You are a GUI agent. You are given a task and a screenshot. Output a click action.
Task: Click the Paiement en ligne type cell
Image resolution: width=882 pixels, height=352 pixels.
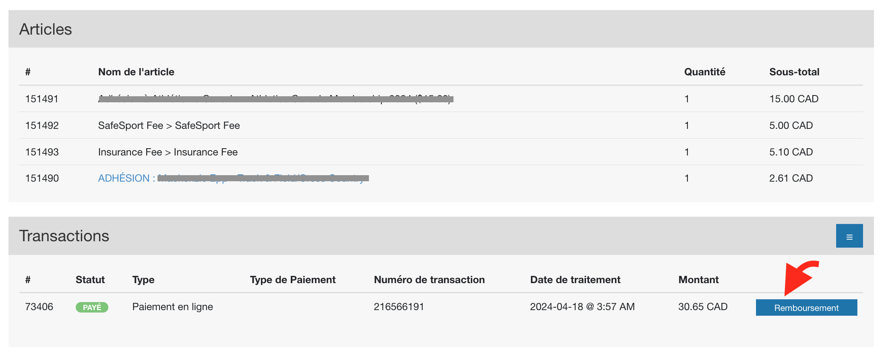pyautogui.click(x=172, y=307)
